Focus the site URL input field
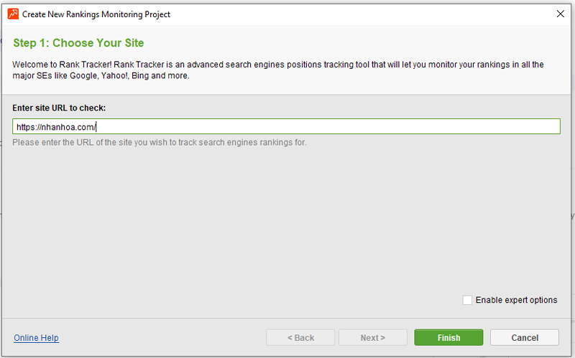The height and width of the screenshot is (358, 575). click(x=286, y=126)
